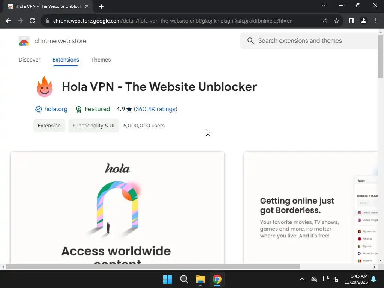Viewport: 384px width, 288px height.
Task: Click the 4.9 star rating
Action: pos(124,109)
